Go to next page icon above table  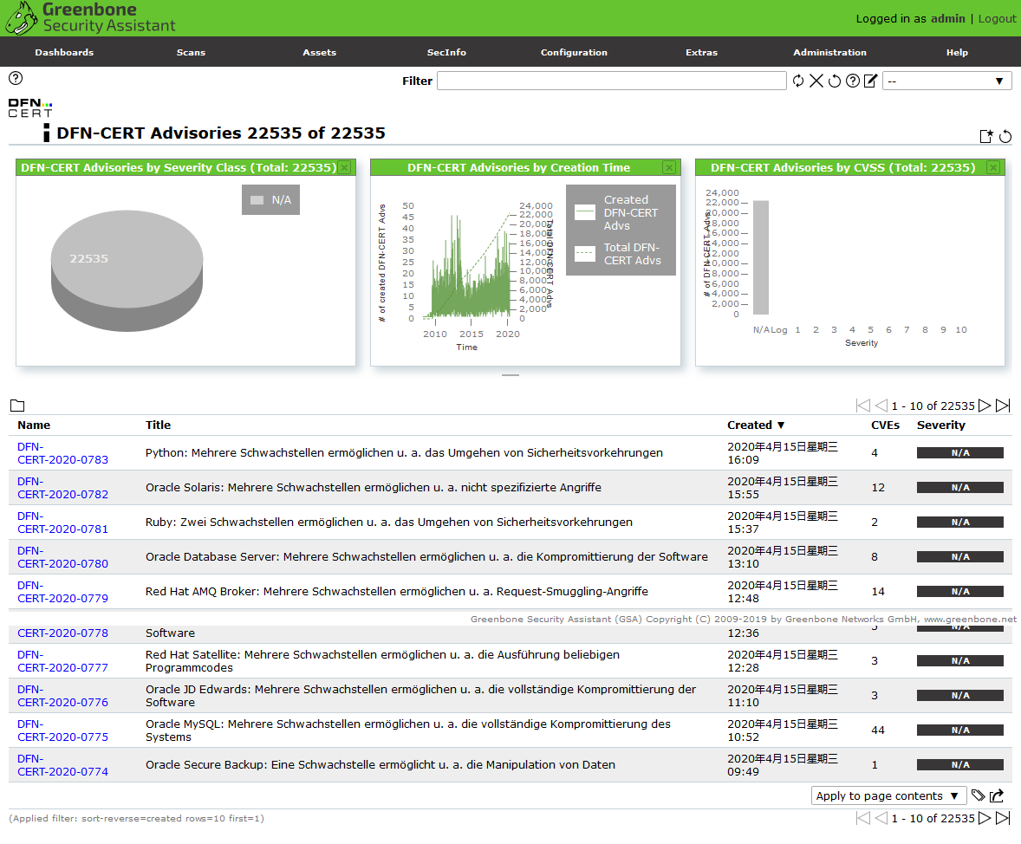[x=985, y=406]
